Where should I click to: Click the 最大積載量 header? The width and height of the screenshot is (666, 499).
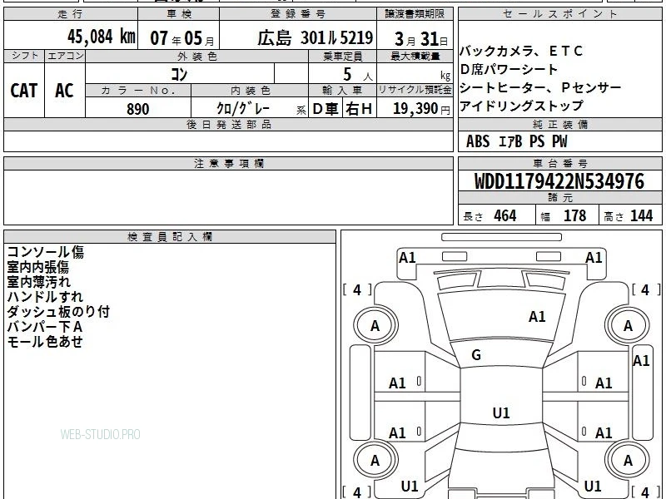point(415,56)
